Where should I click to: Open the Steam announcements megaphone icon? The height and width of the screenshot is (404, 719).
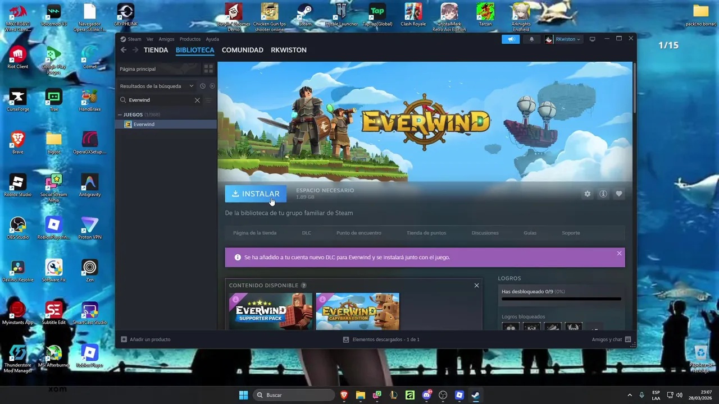click(511, 39)
